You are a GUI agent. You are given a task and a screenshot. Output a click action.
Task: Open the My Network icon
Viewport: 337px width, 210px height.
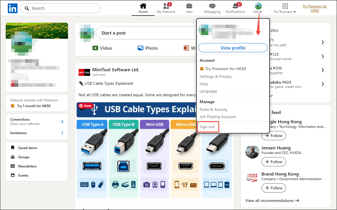tap(166, 6)
